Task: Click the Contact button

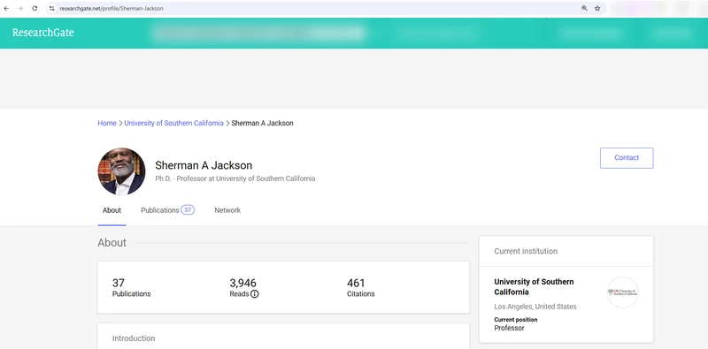Action: coord(627,158)
